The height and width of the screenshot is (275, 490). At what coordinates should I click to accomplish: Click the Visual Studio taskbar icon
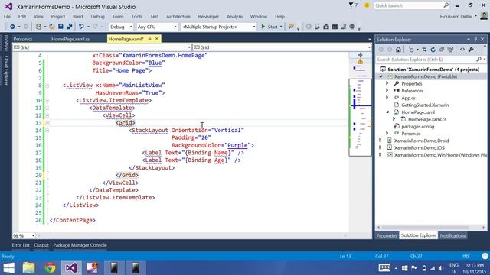pos(71,268)
